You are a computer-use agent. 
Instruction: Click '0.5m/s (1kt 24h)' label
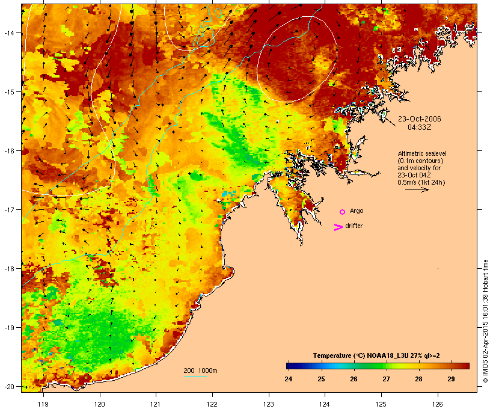pyautogui.click(x=421, y=182)
